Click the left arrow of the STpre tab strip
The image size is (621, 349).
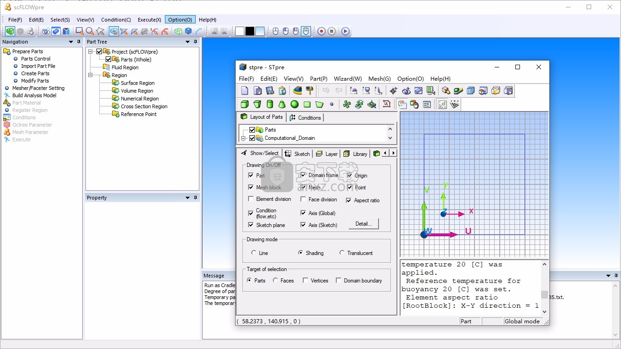click(385, 153)
